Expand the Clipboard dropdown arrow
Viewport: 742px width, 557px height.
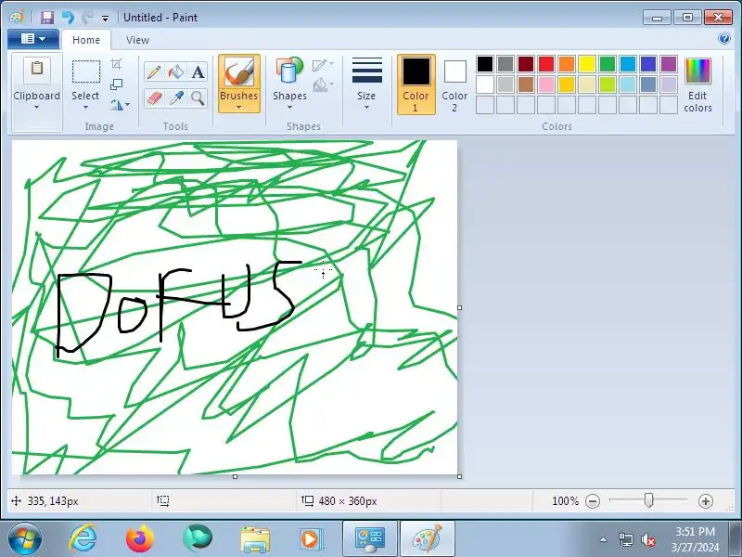tap(37, 108)
